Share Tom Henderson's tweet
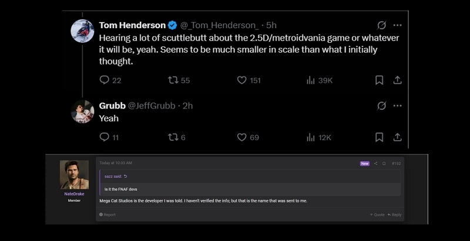This screenshot has height=241, width=470. coord(397,80)
